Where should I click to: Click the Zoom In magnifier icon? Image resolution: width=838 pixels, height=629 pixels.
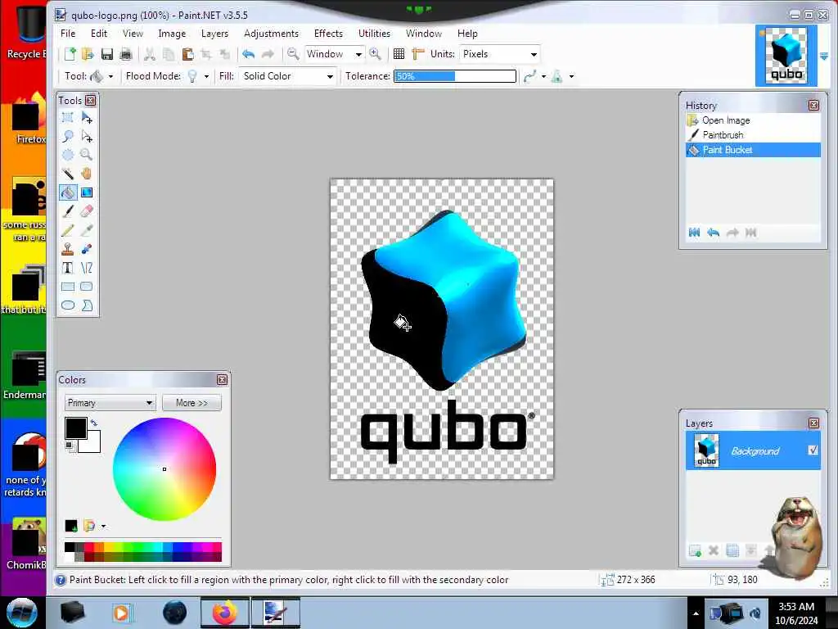pos(375,54)
